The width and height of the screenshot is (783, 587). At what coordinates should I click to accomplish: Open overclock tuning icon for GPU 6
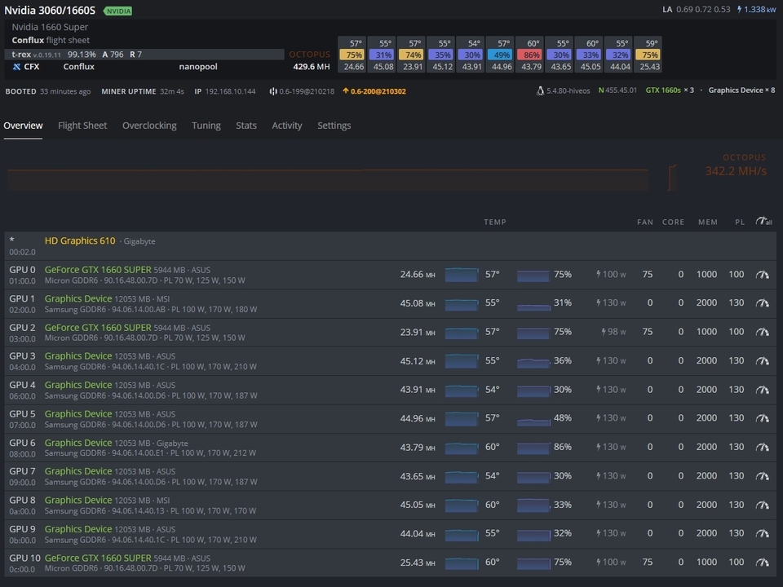click(x=762, y=448)
